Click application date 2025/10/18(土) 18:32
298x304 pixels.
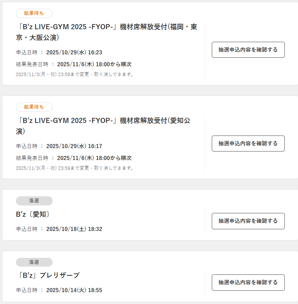pyautogui.click(x=74, y=229)
